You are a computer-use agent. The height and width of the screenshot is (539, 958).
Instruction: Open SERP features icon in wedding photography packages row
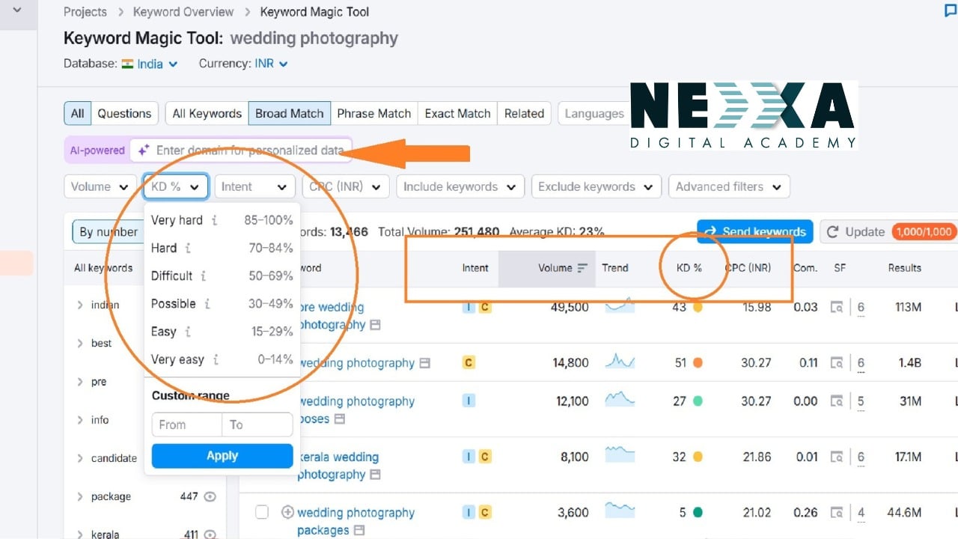pyautogui.click(x=837, y=513)
